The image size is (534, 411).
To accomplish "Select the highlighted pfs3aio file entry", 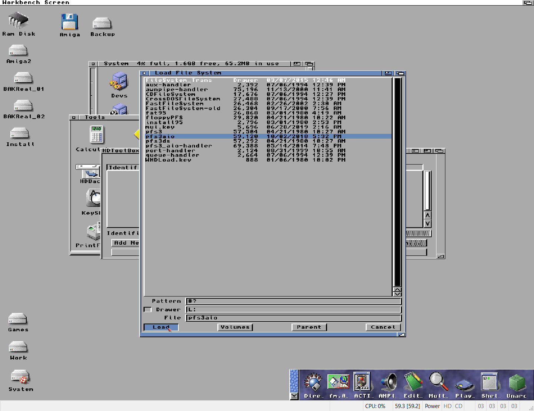I will [268, 136].
